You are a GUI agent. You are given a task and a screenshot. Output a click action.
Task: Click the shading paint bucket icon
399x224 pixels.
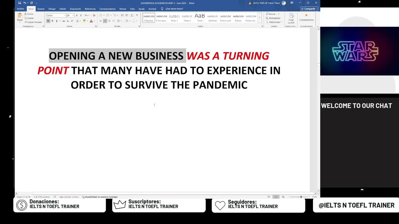click(x=127, y=21)
